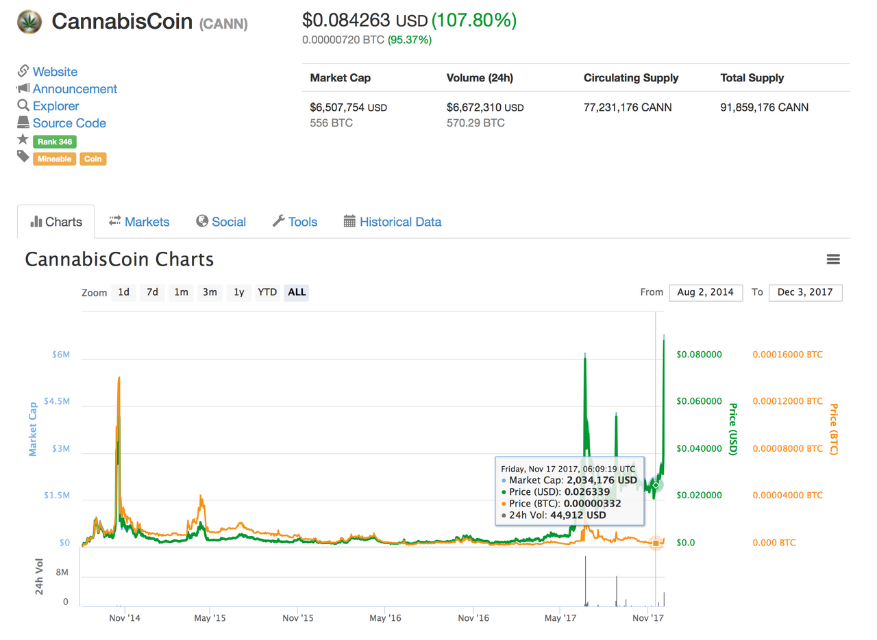
Task: Click the (CANN) ticker symbol
Action: [x=223, y=24]
